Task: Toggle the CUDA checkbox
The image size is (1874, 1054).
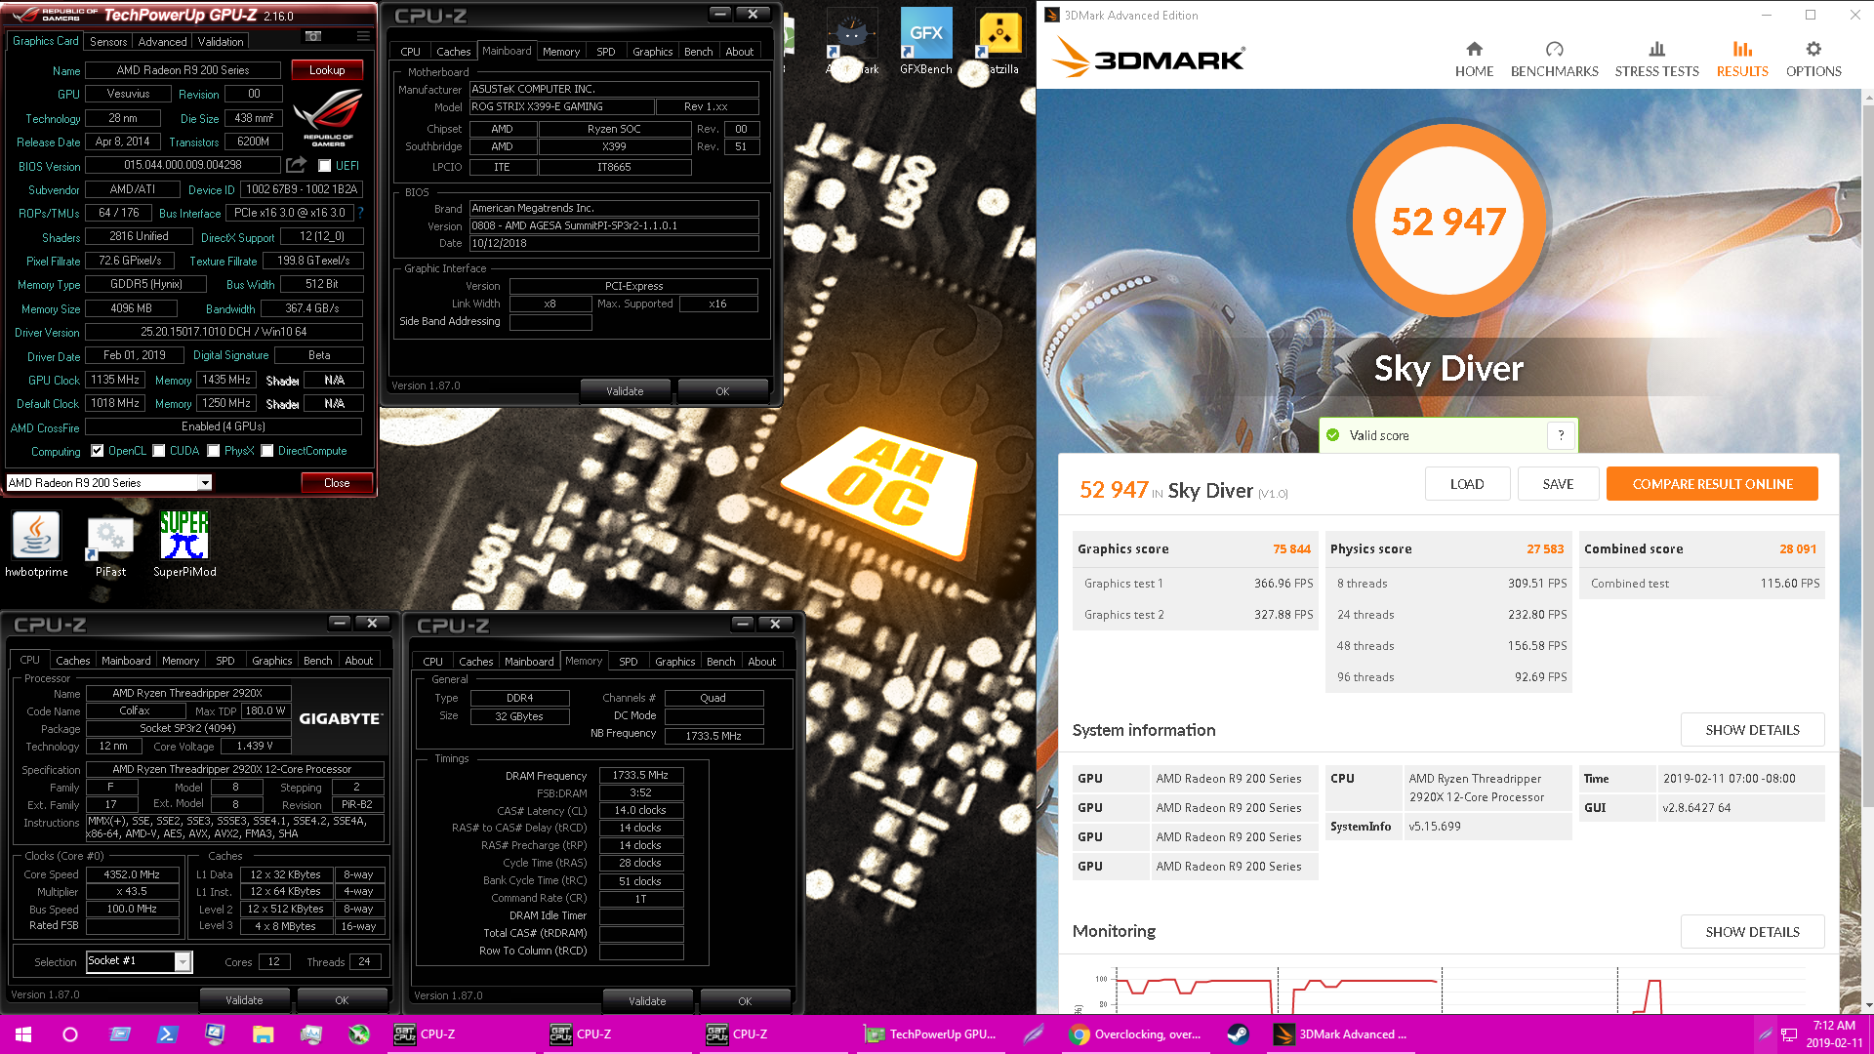Action: click(x=158, y=451)
